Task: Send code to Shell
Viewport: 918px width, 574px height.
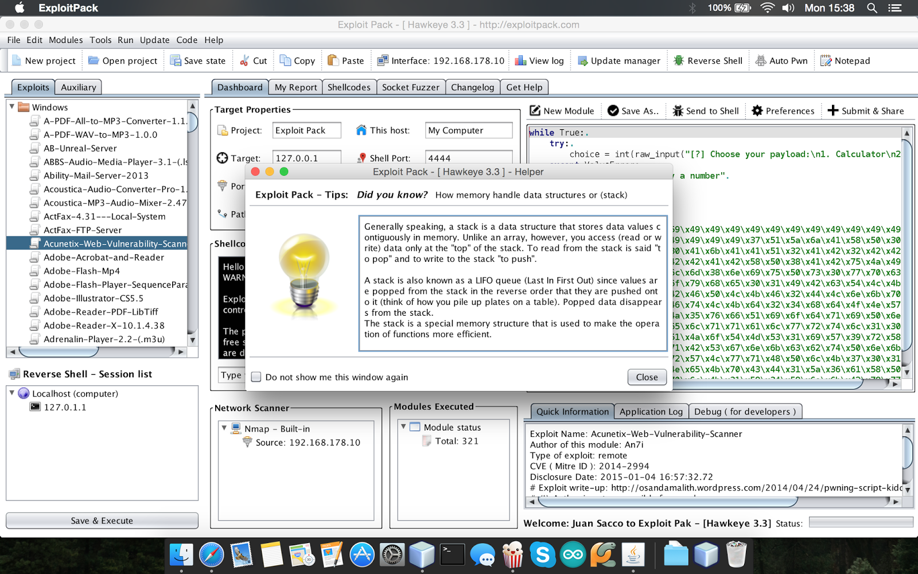Action: pyautogui.click(x=706, y=111)
